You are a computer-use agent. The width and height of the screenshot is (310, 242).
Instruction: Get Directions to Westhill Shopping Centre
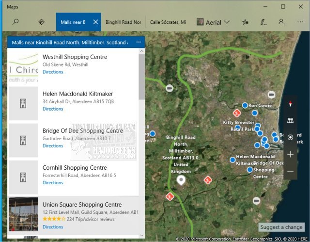pos(53,72)
